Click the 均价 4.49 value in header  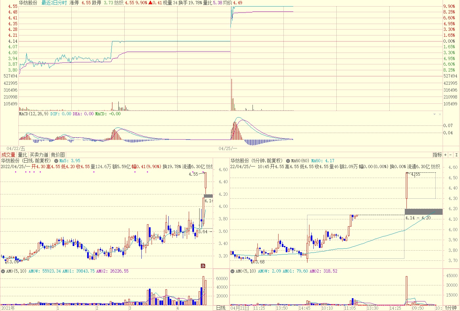tap(232, 3)
